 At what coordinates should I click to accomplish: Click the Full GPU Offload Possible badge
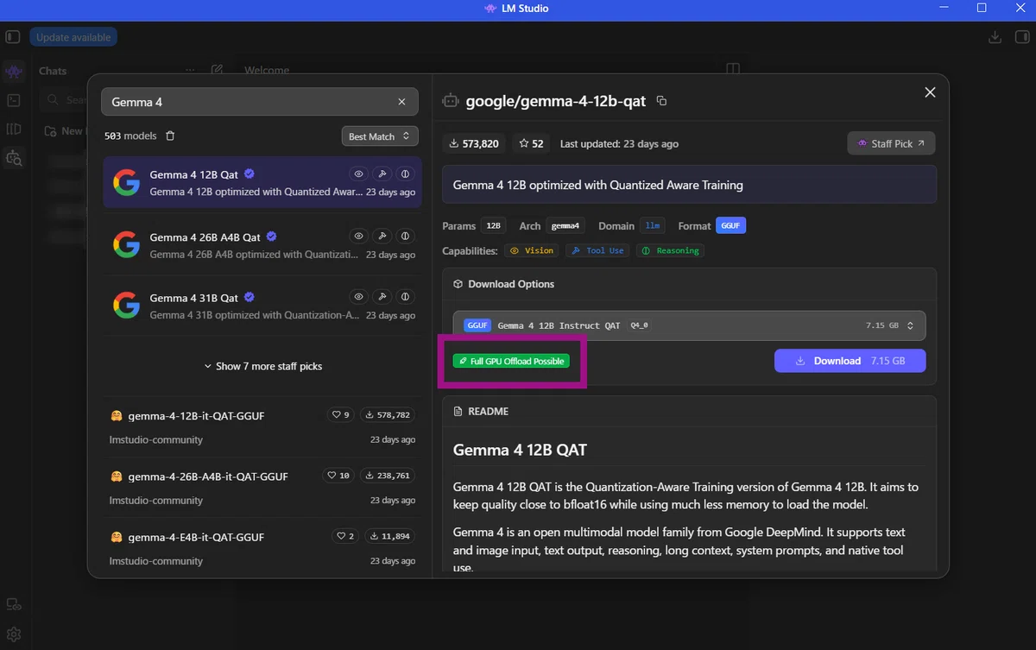tap(511, 361)
